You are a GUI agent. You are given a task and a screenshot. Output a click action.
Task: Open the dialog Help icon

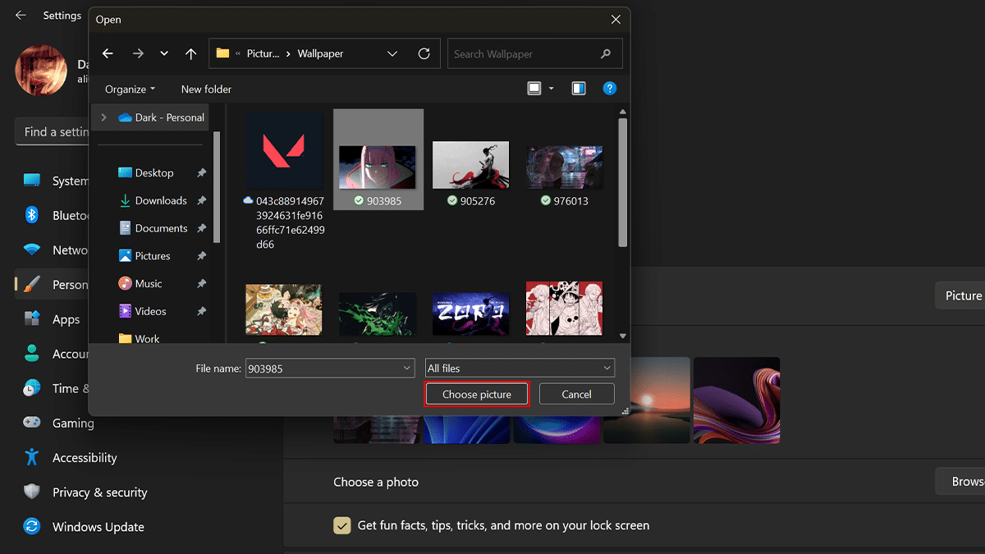point(609,89)
